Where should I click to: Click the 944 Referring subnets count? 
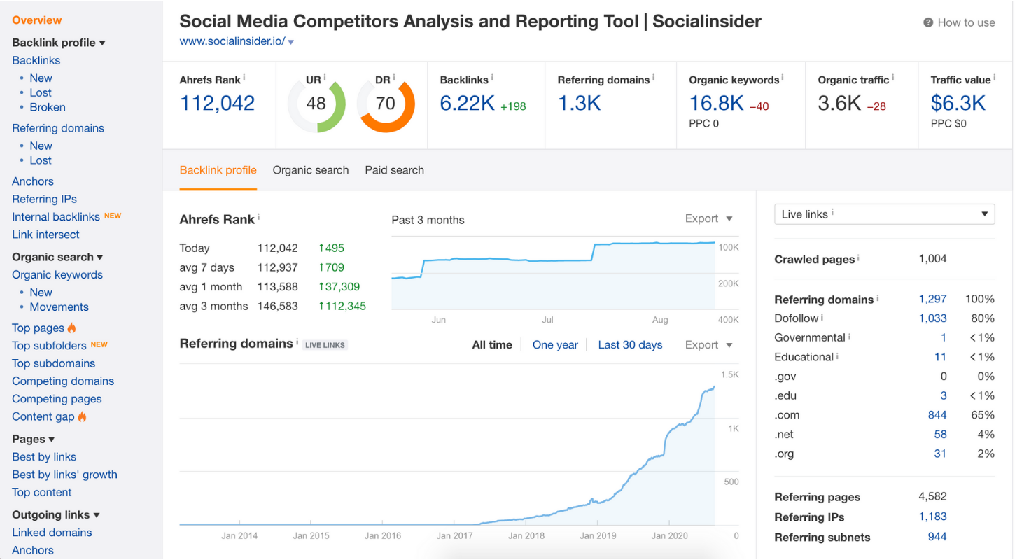(x=937, y=537)
